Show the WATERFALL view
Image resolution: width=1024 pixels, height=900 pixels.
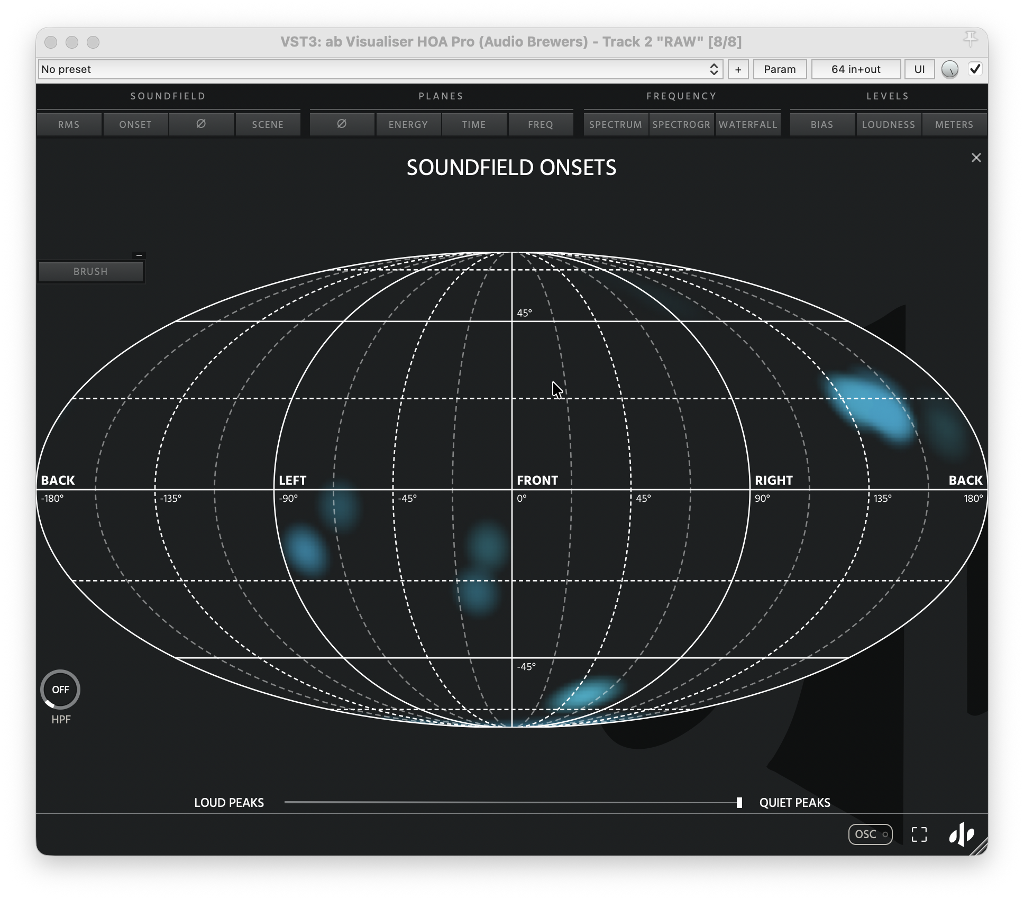[748, 124]
